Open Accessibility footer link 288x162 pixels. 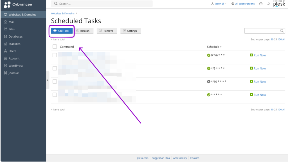pos(180,158)
